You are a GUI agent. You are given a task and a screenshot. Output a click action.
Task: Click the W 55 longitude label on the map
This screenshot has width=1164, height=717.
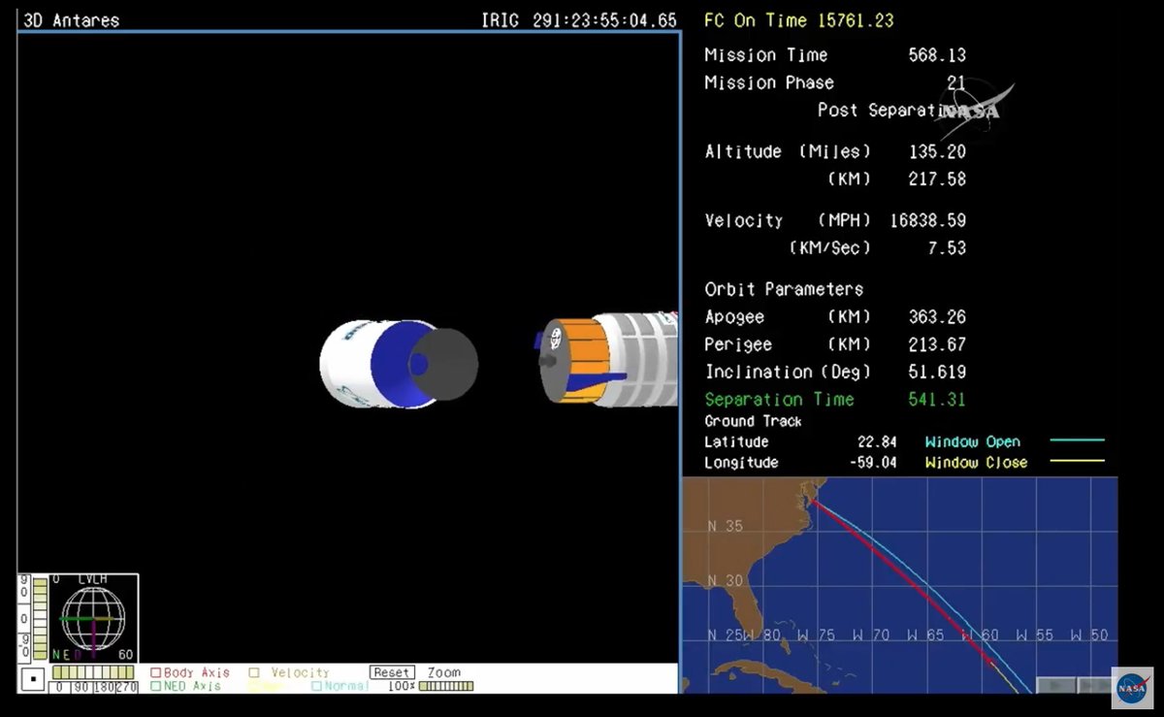(1034, 636)
